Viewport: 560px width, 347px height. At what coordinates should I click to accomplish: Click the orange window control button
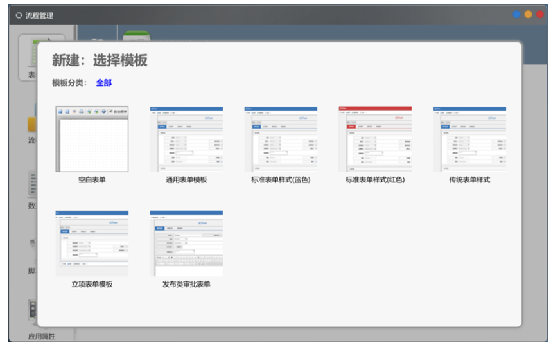click(x=529, y=15)
